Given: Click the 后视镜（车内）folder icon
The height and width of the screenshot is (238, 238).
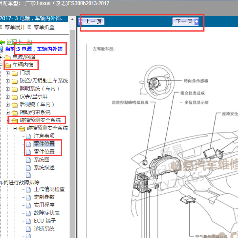Looking at the screenshot, I should point(15,105).
